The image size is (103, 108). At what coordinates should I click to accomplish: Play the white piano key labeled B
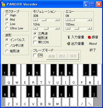[41, 102]
